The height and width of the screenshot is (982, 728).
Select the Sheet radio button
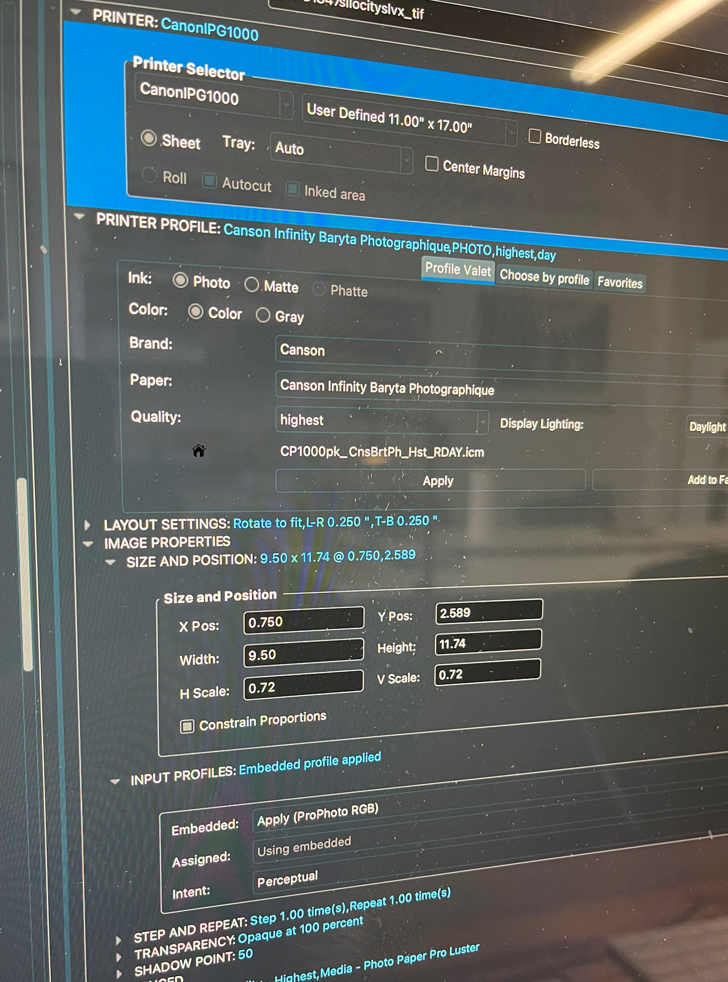click(148, 138)
